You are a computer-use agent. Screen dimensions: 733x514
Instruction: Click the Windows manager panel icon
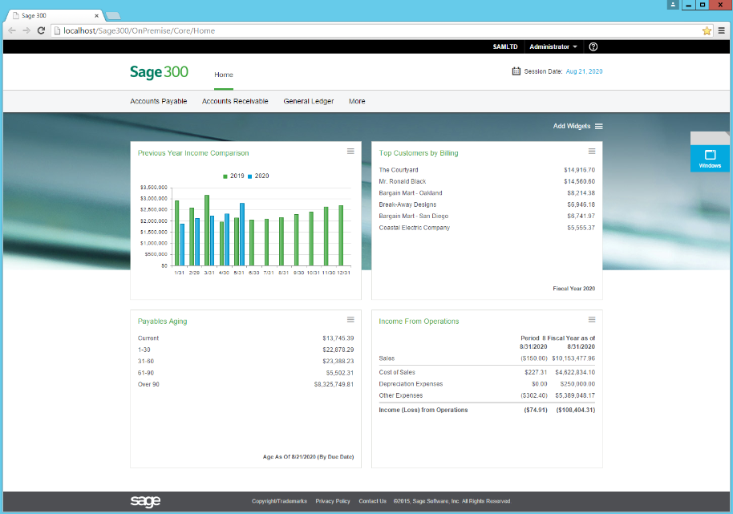click(x=710, y=156)
